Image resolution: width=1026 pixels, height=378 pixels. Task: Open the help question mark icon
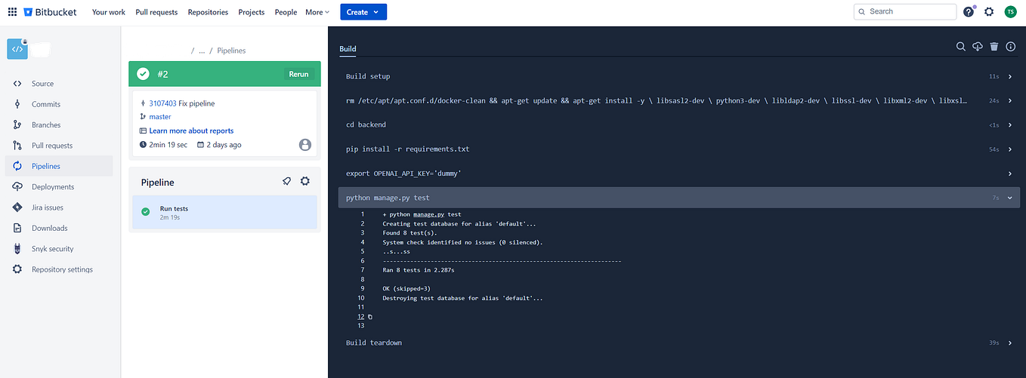[x=969, y=12]
